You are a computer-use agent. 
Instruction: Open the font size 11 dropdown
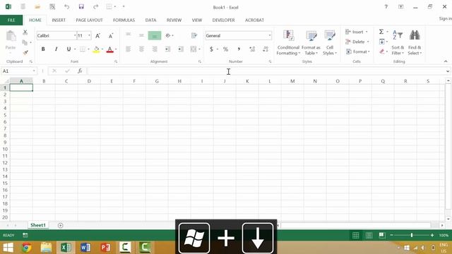point(89,36)
